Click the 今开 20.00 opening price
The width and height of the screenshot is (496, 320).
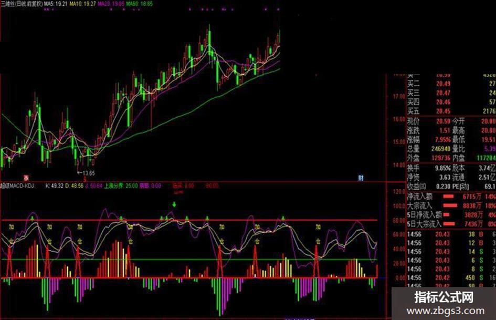pos(489,121)
